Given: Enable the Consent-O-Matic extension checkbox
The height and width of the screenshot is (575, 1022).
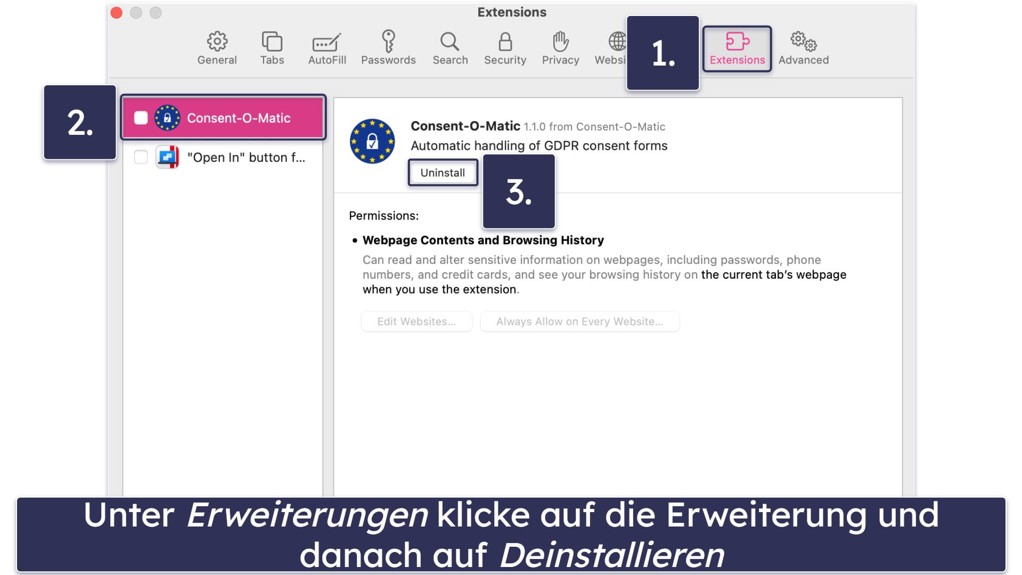Looking at the screenshot, I should click(141, 118).
